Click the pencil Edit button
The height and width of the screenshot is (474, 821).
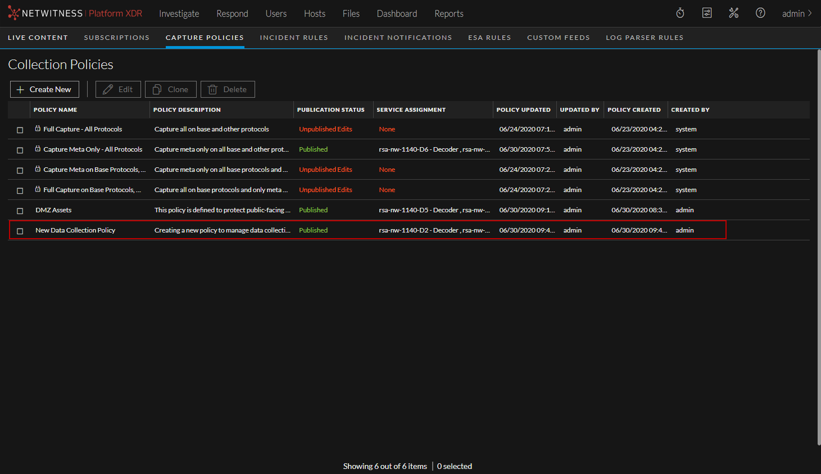(118, 89)
